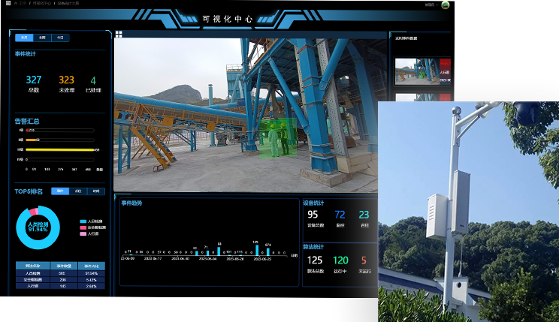Open the user avatar in top-right corner
The width and height of the screenshot is (559, 322).
pyautogui.click(x=445, y=5)
